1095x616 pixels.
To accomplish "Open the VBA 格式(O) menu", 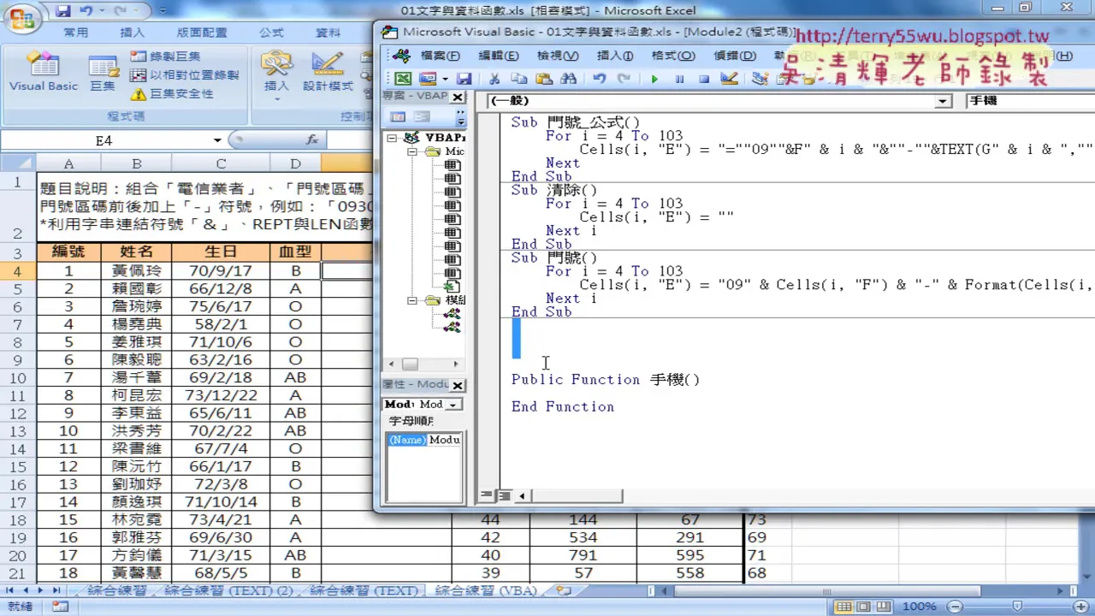I will 673,56.
